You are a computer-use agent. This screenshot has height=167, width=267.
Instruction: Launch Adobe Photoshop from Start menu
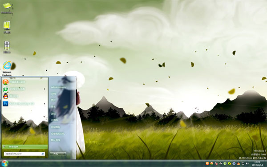(5, 103)
